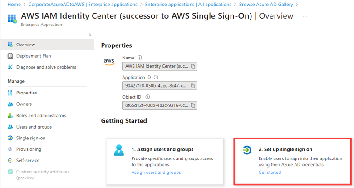Click the Get started link

tap(270, 173)
